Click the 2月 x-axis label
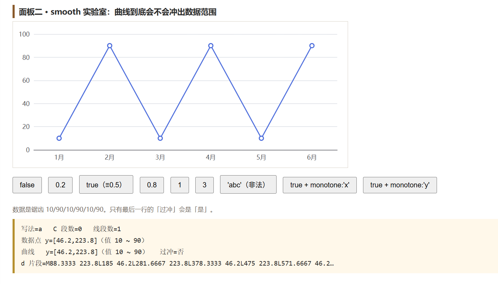 110,157
